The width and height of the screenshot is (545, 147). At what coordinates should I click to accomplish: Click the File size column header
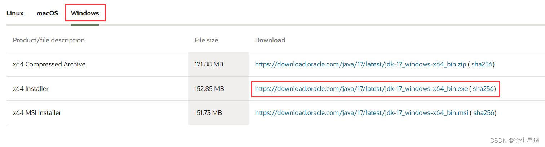coord(206,40)
